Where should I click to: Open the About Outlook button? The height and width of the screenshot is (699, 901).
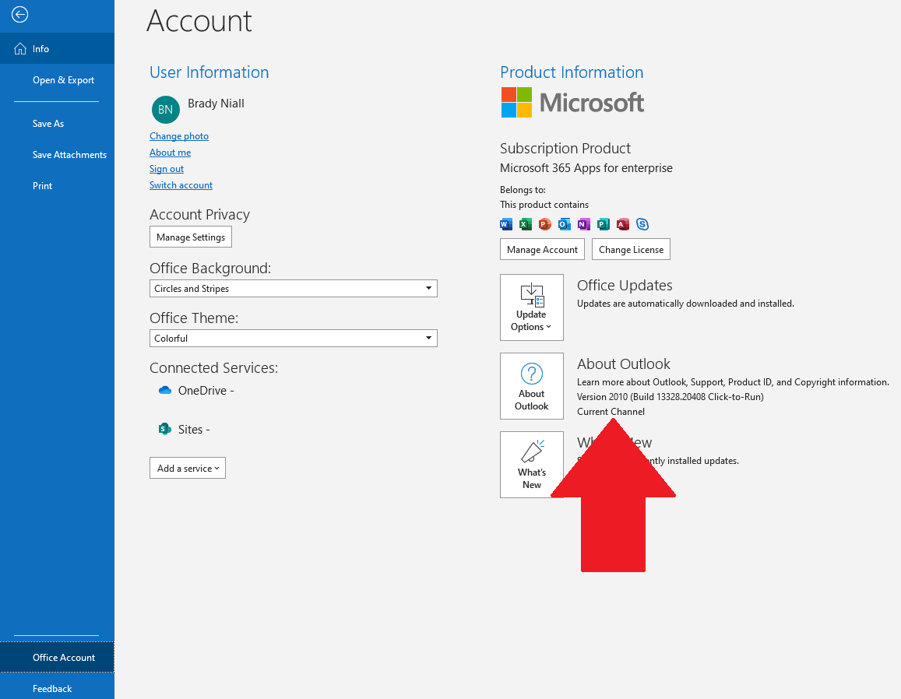tap(532, 386)
